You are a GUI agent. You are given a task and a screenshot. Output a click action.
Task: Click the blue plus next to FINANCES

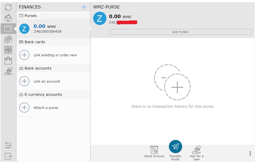click(x=84, y=7)
